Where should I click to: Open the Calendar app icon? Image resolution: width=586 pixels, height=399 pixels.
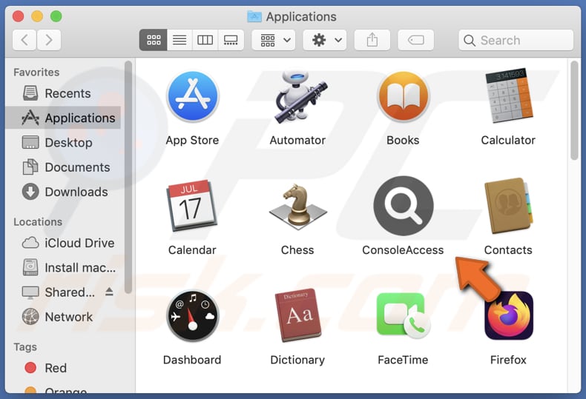(x=191, y=207)
